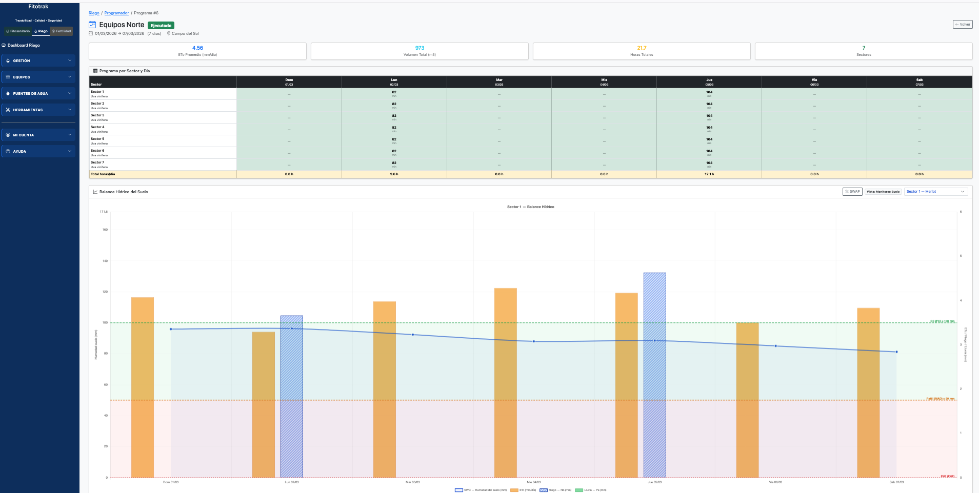
Task: Click the Gestión water drop icon
Action: coord(8,60)
